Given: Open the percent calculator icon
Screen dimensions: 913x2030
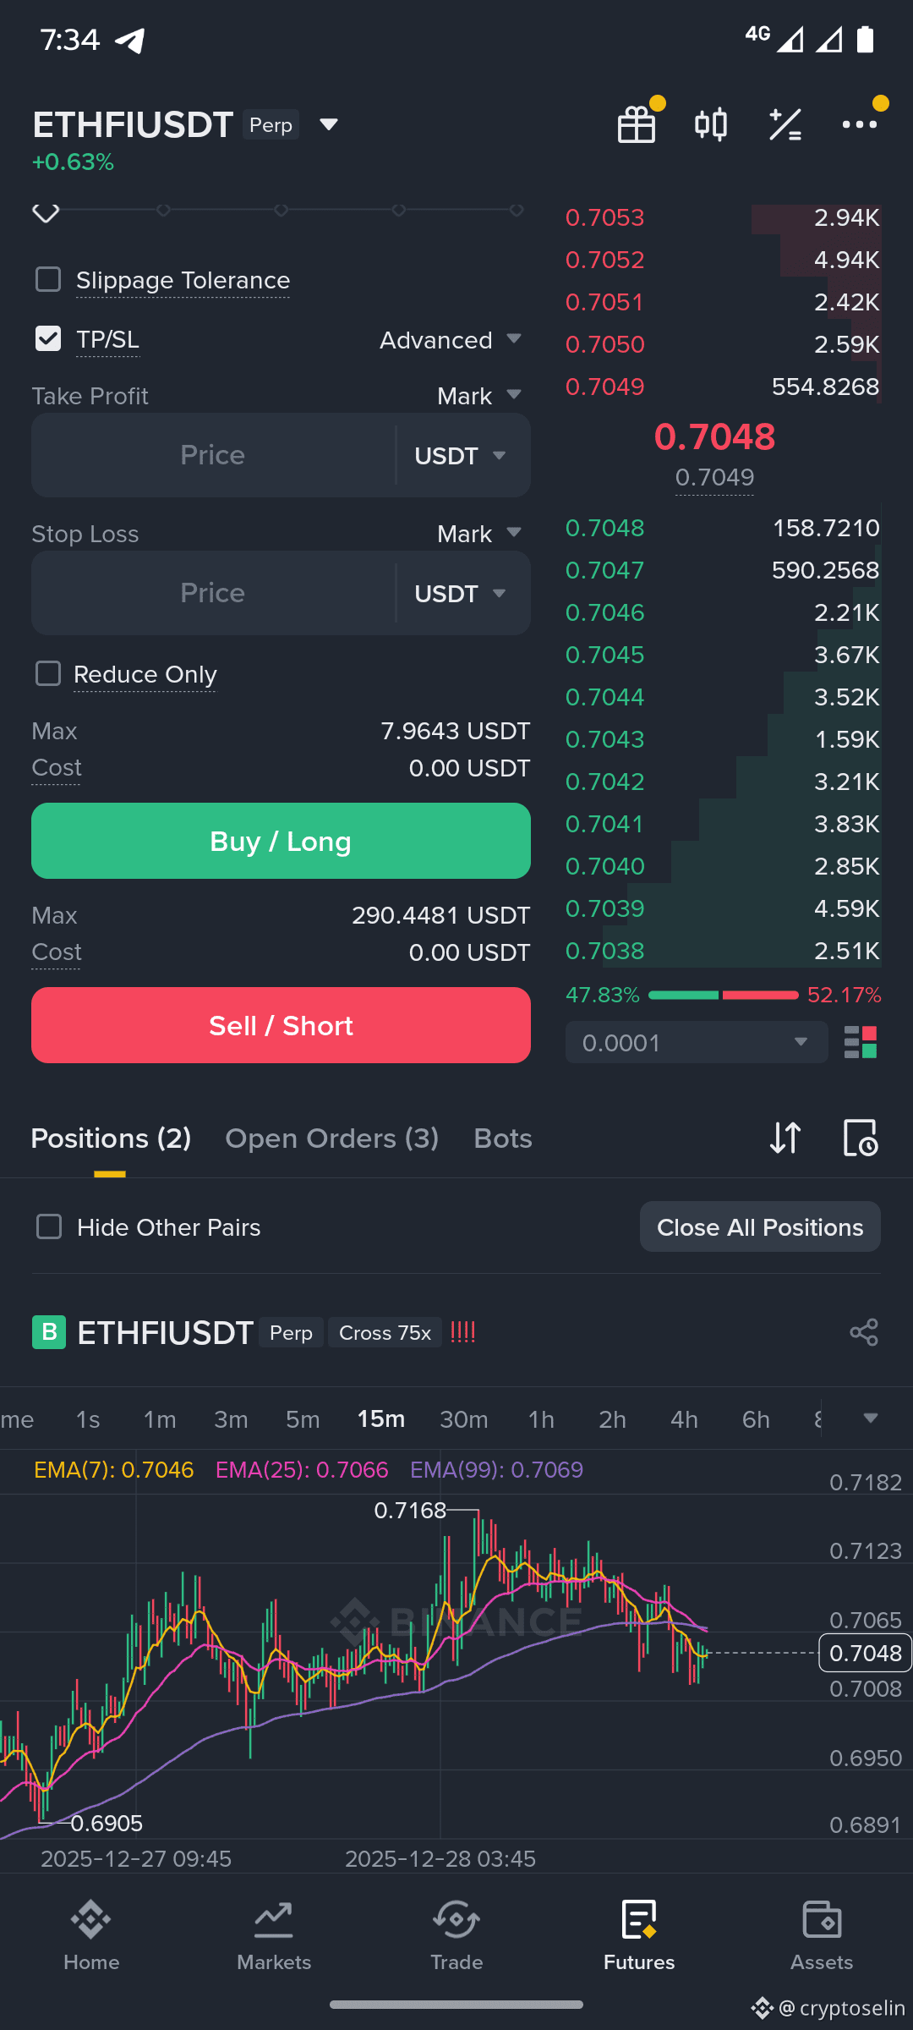Looking at the screenshot, I should (x=785, y=125).
